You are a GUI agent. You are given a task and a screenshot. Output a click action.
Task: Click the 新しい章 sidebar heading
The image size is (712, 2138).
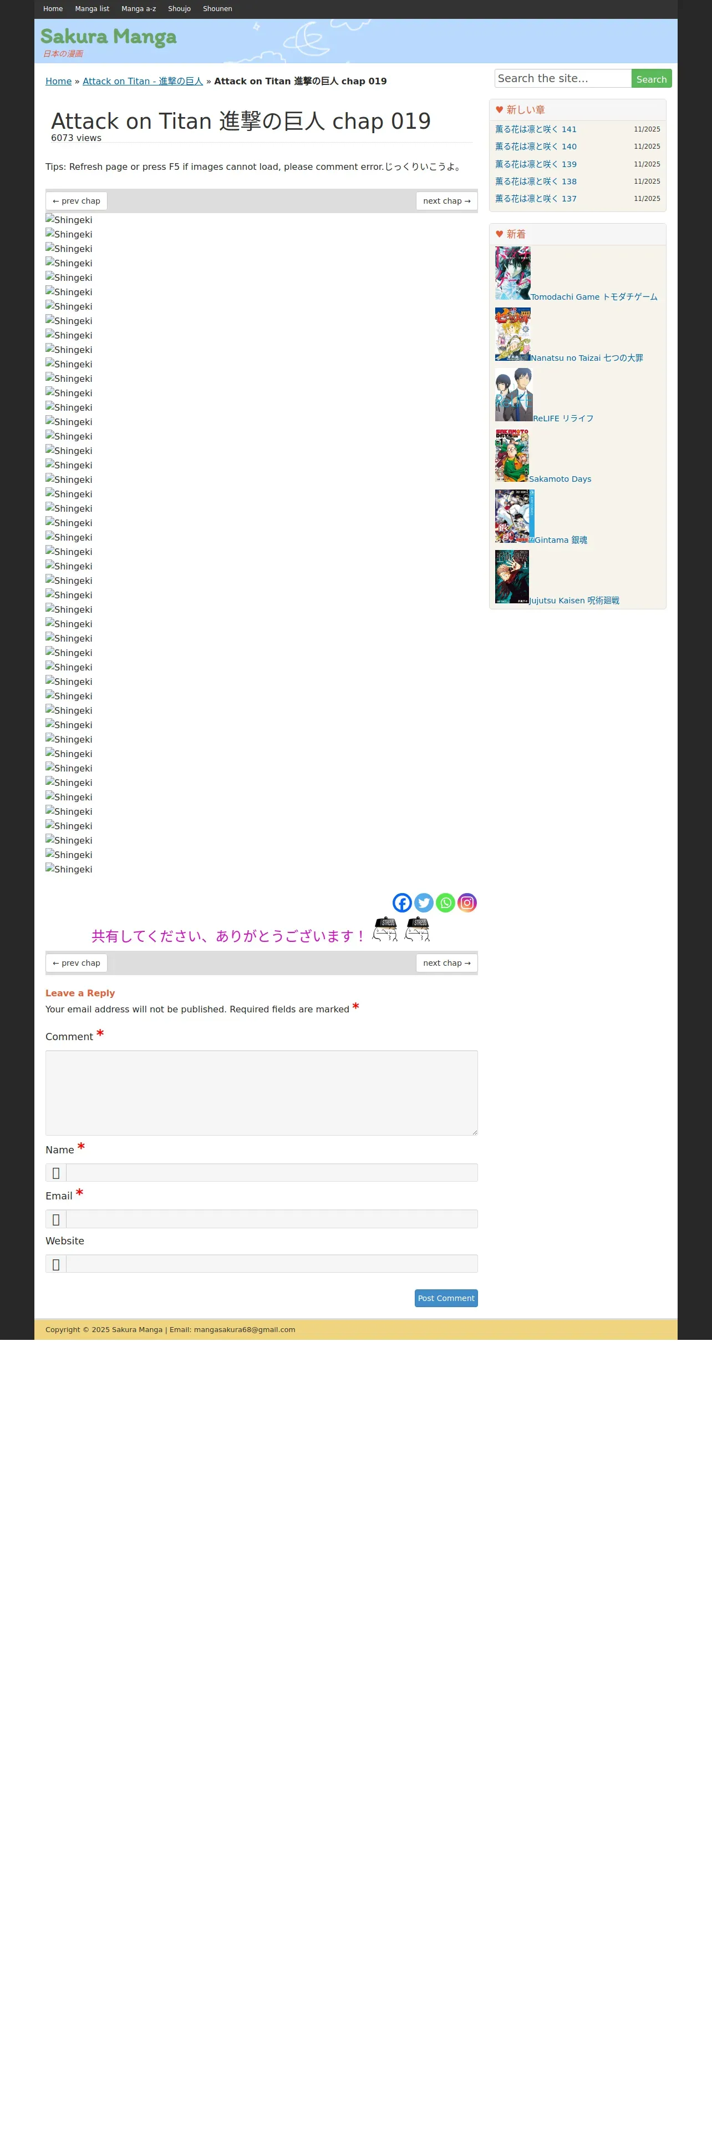(x=526, y=109)
